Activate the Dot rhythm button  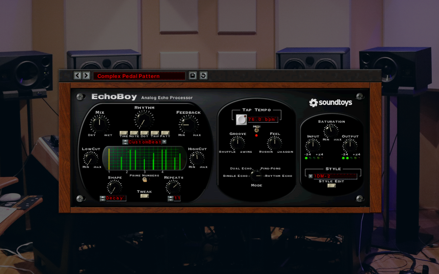coord(144,132)
